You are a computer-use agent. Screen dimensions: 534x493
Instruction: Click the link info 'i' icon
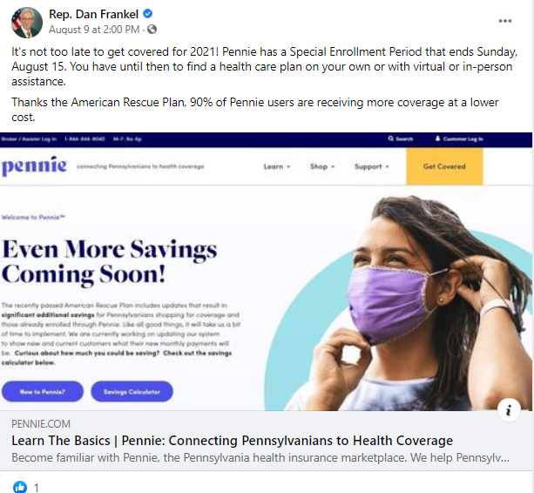click(509, 410)
